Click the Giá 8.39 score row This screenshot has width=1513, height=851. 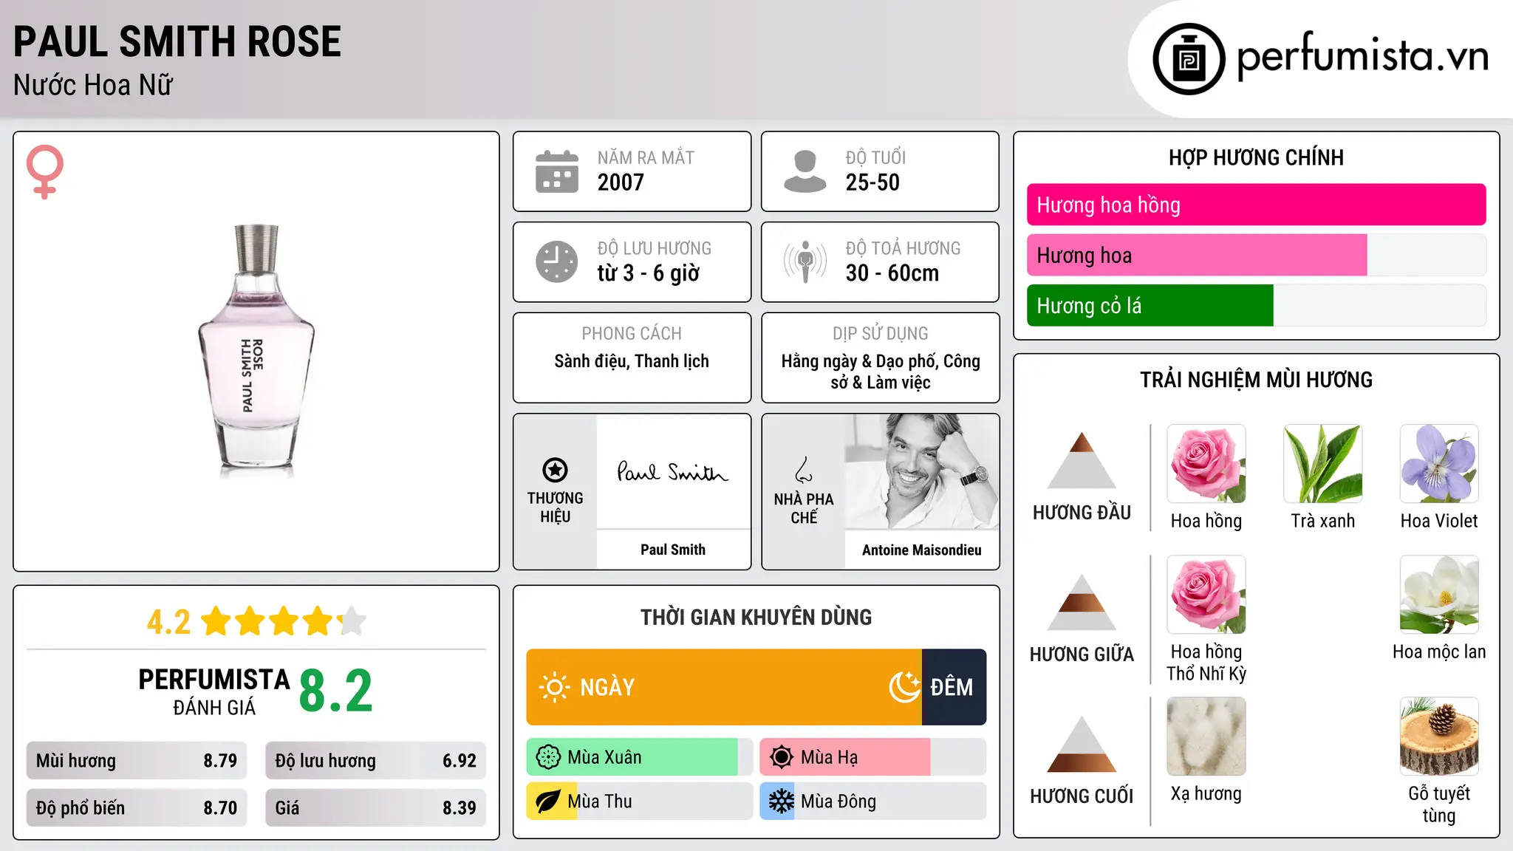375,808
